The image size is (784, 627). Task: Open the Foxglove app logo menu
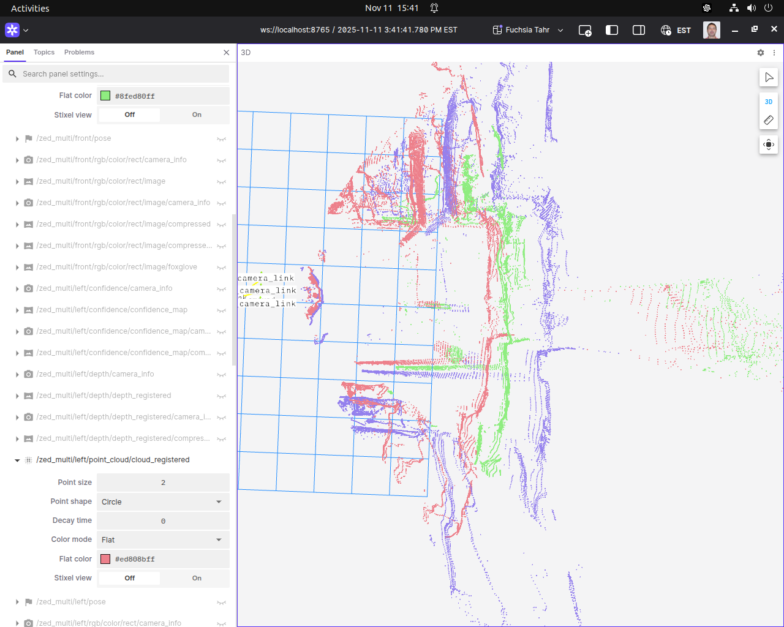pyautogui.click(x=12, y=30)
